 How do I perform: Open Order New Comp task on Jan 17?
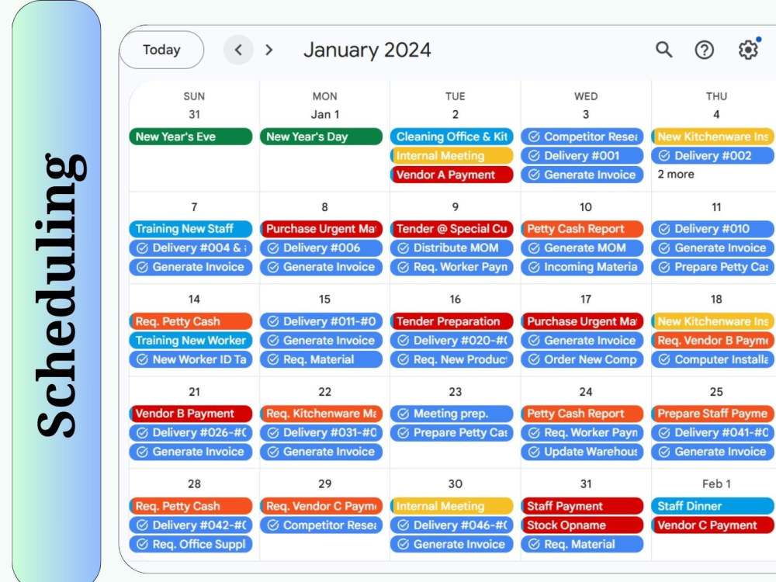[x=582, y=360]
